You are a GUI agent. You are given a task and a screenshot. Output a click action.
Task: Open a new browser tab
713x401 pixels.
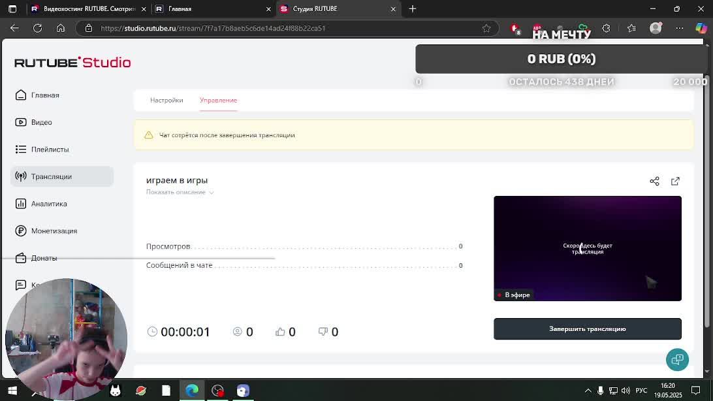coord(413,8)
